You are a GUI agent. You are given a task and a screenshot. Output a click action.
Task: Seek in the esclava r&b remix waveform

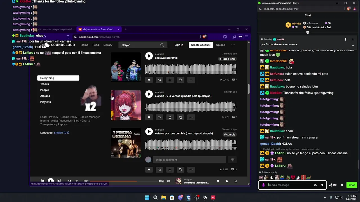[191, 69]
